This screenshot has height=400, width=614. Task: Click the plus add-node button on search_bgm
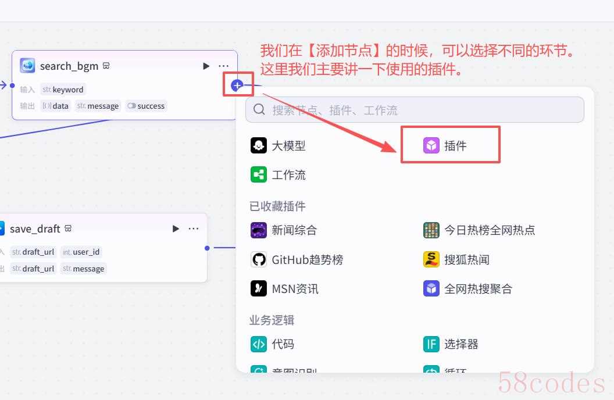[x=237, y=85]
